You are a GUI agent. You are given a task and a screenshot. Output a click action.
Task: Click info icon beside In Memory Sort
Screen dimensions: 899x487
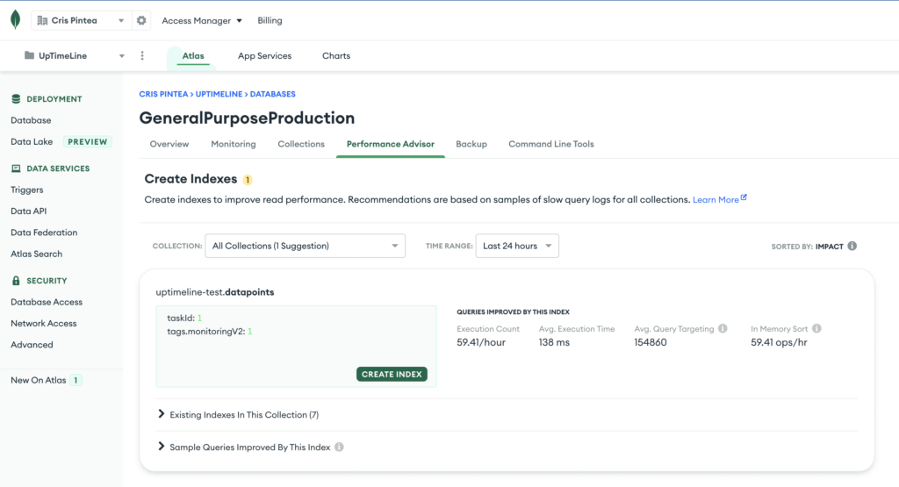(x=816, y=328)
